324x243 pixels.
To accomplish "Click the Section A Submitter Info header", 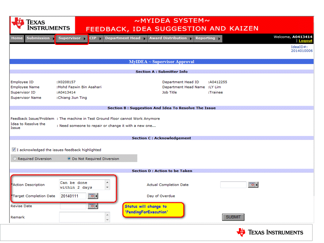I will 162,72.
